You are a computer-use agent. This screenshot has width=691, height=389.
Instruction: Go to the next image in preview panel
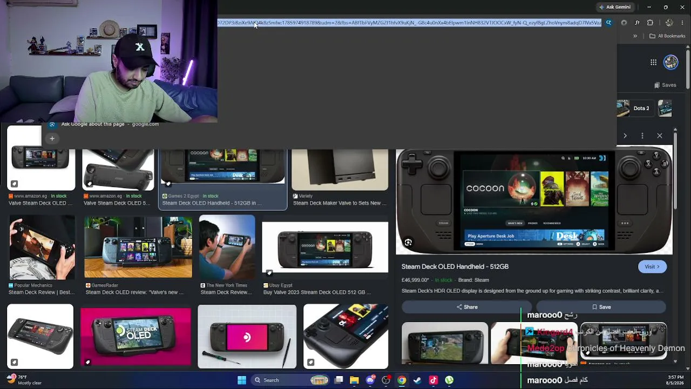625,136
